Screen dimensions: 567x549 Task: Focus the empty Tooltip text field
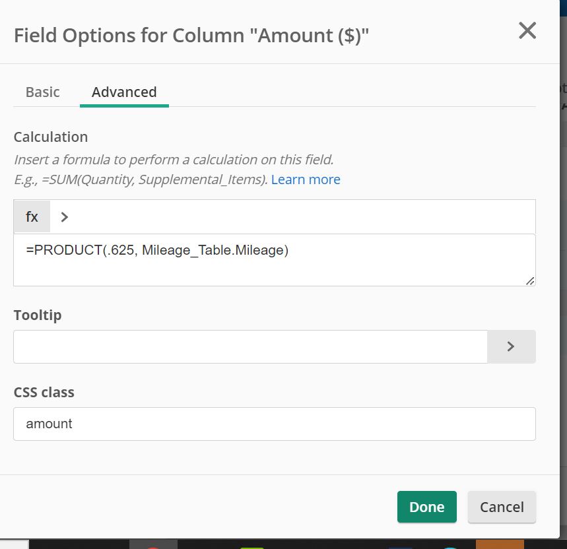point(251,346)
